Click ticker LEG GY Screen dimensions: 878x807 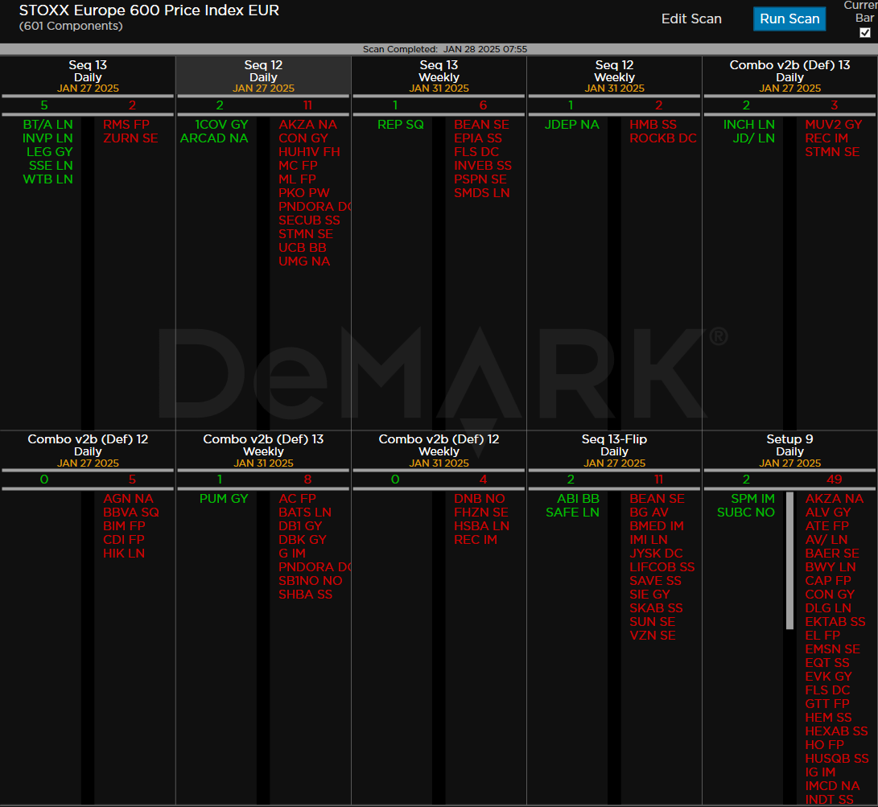[49, 151]
